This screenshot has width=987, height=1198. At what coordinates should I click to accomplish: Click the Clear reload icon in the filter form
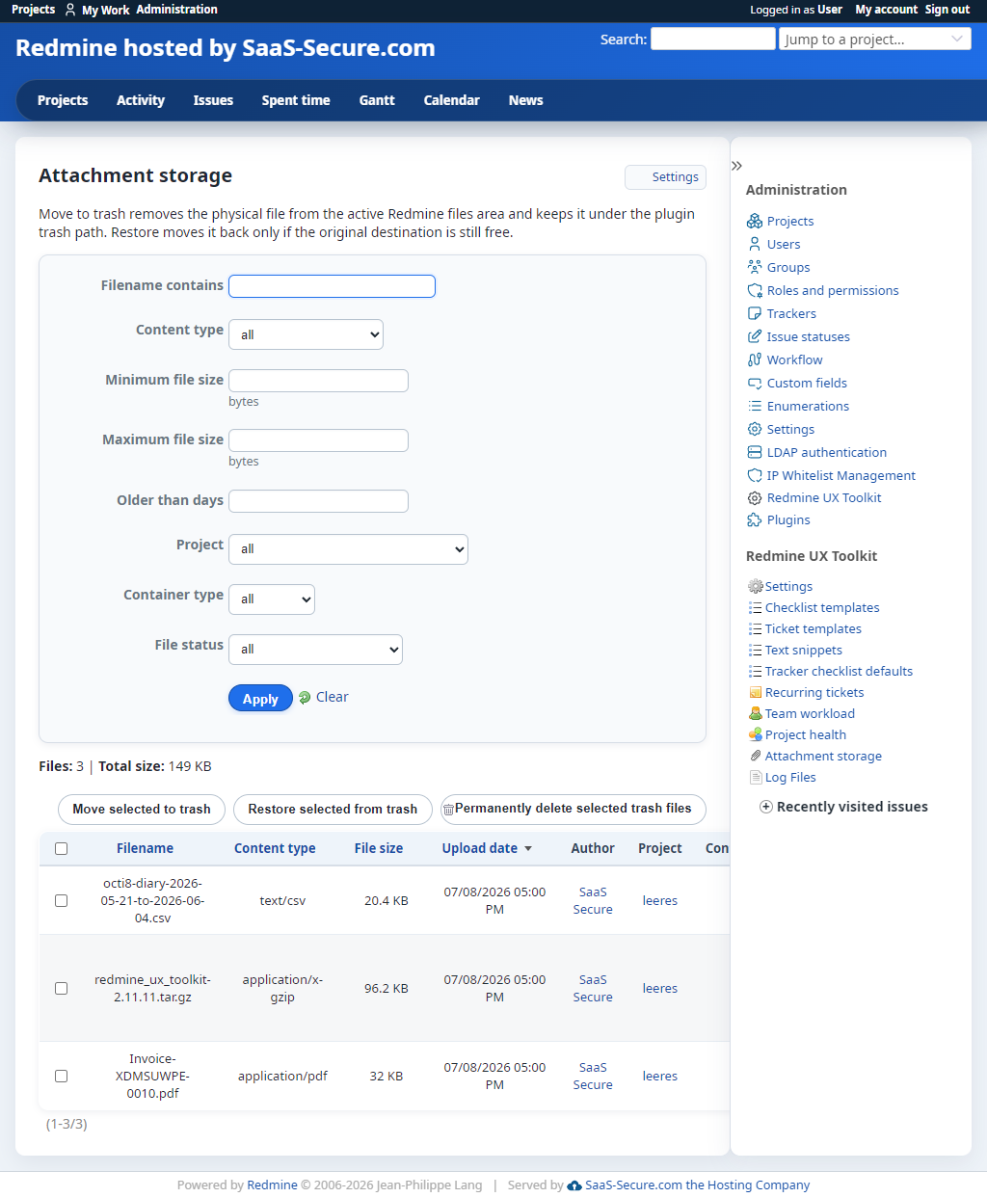point(305,697)
